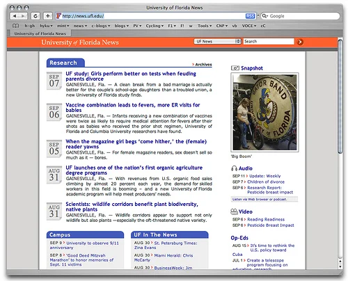The height and width of the screenshot is (281, 348).
Task: Expand the mint bookmarks folder
Action: [63, 26]
